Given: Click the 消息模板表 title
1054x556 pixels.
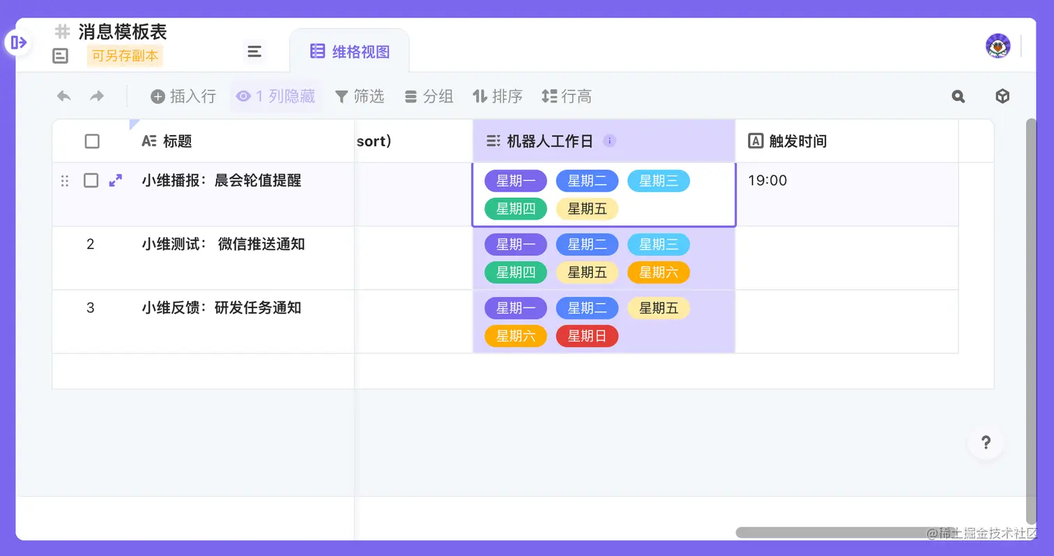Looking at the screenshot, I should click(x=123, y=31).
